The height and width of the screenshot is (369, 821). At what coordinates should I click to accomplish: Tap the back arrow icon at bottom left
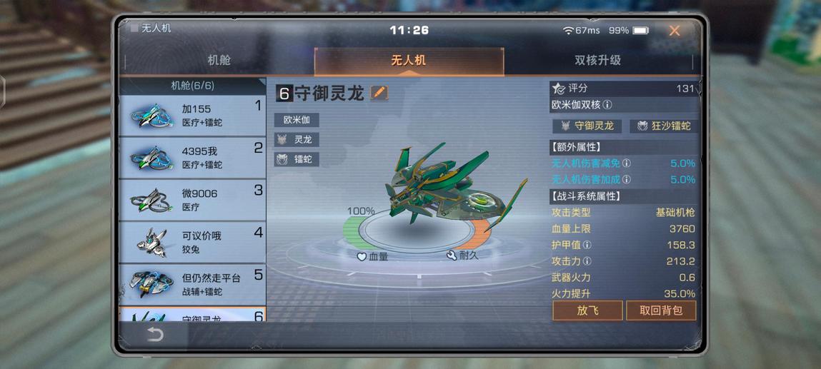tap(155, 335)
